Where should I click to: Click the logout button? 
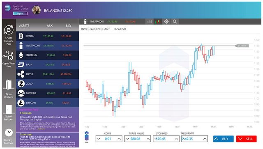[x=20, y=14]
